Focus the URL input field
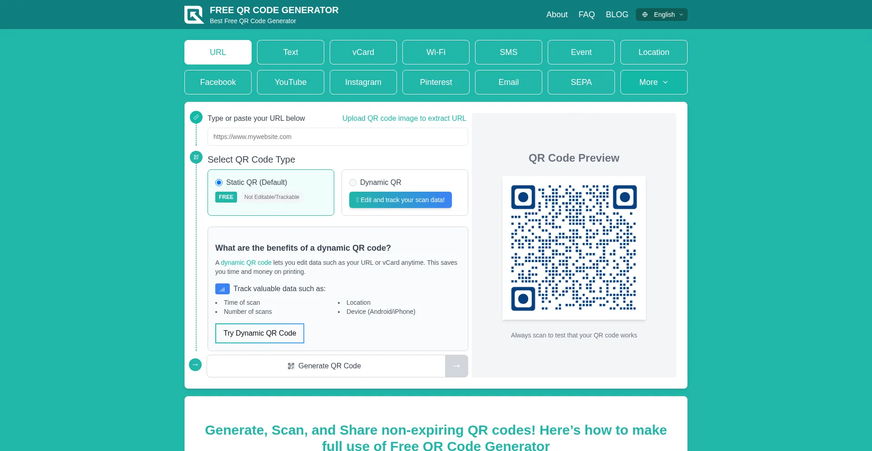Viewport: 872px width, 451px height. coord(338,137)
